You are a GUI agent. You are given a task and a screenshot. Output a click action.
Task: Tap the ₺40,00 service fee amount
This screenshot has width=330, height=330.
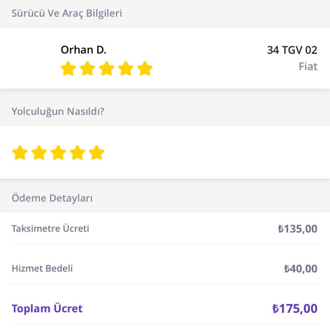pos(300,269)
